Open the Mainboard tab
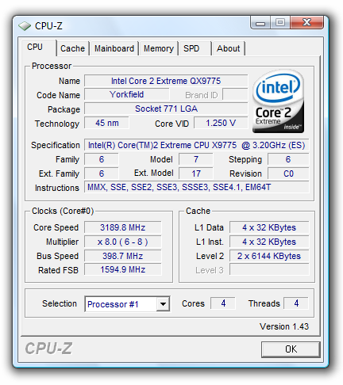Screen dimensions: 343x385 [x=114, y=48]
